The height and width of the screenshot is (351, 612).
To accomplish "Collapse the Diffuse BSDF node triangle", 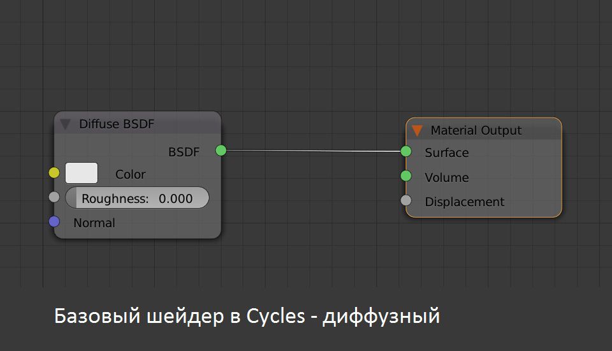I will pos(65,124).
